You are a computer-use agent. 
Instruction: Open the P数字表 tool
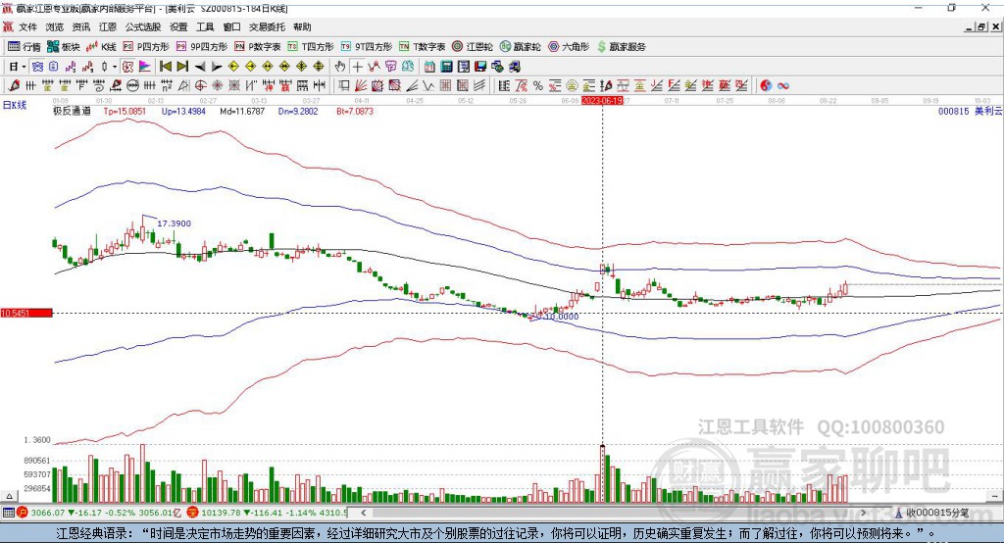point(258,47)
